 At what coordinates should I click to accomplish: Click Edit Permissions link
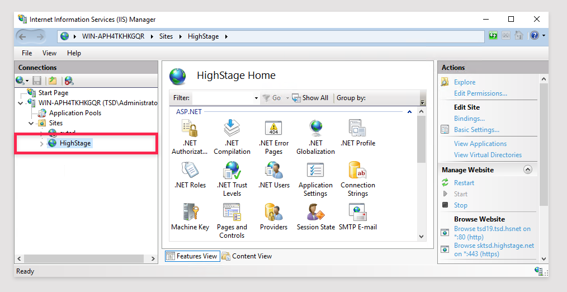pyautogui.click(x=480, y=93)
